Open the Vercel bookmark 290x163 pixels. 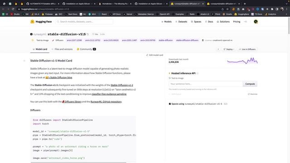(128, 14)
